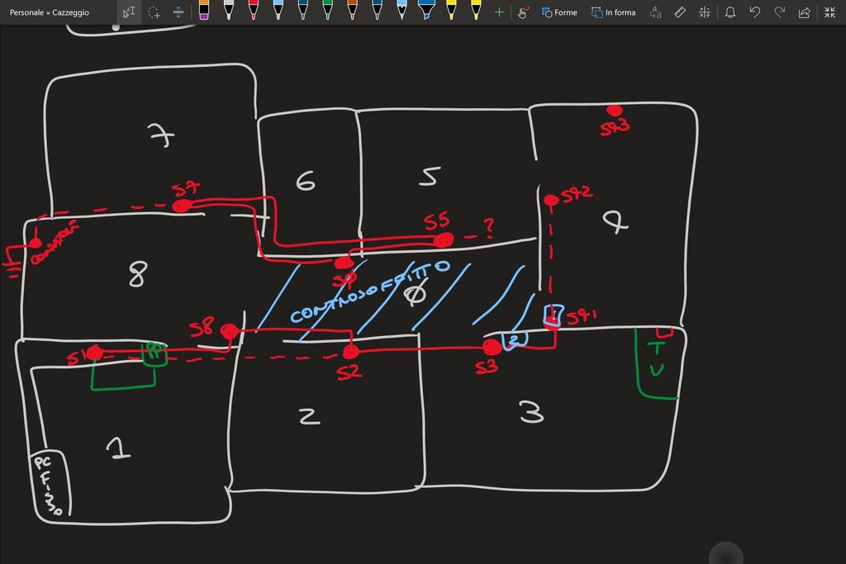Activate the Lasso Select tool
The image size is (846, 564).
[154, 12]
